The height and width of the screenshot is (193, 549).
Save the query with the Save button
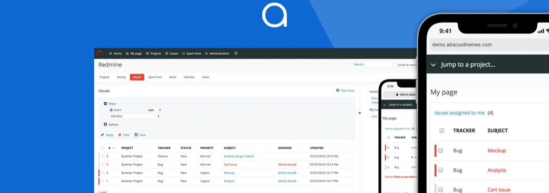[140, 135]
